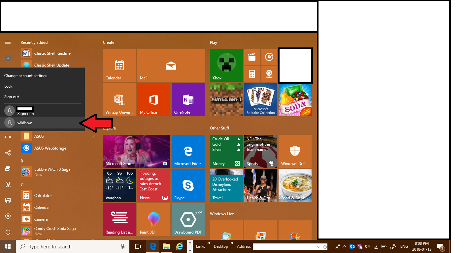Open the Microsoft Store tile

(137, 151)
